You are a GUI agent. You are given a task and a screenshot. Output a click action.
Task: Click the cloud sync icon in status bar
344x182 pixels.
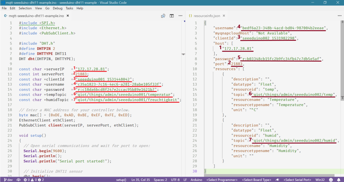(18, 180)
